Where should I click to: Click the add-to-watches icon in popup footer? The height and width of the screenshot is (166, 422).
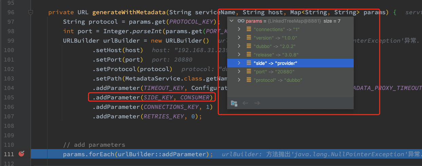coord(234,103)
